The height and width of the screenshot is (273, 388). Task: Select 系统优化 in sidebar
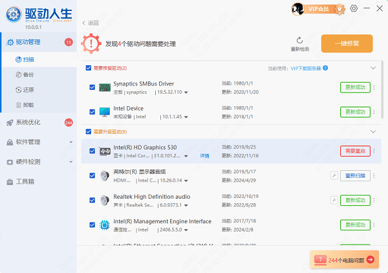pyautogui.click(x=39, y=122)
